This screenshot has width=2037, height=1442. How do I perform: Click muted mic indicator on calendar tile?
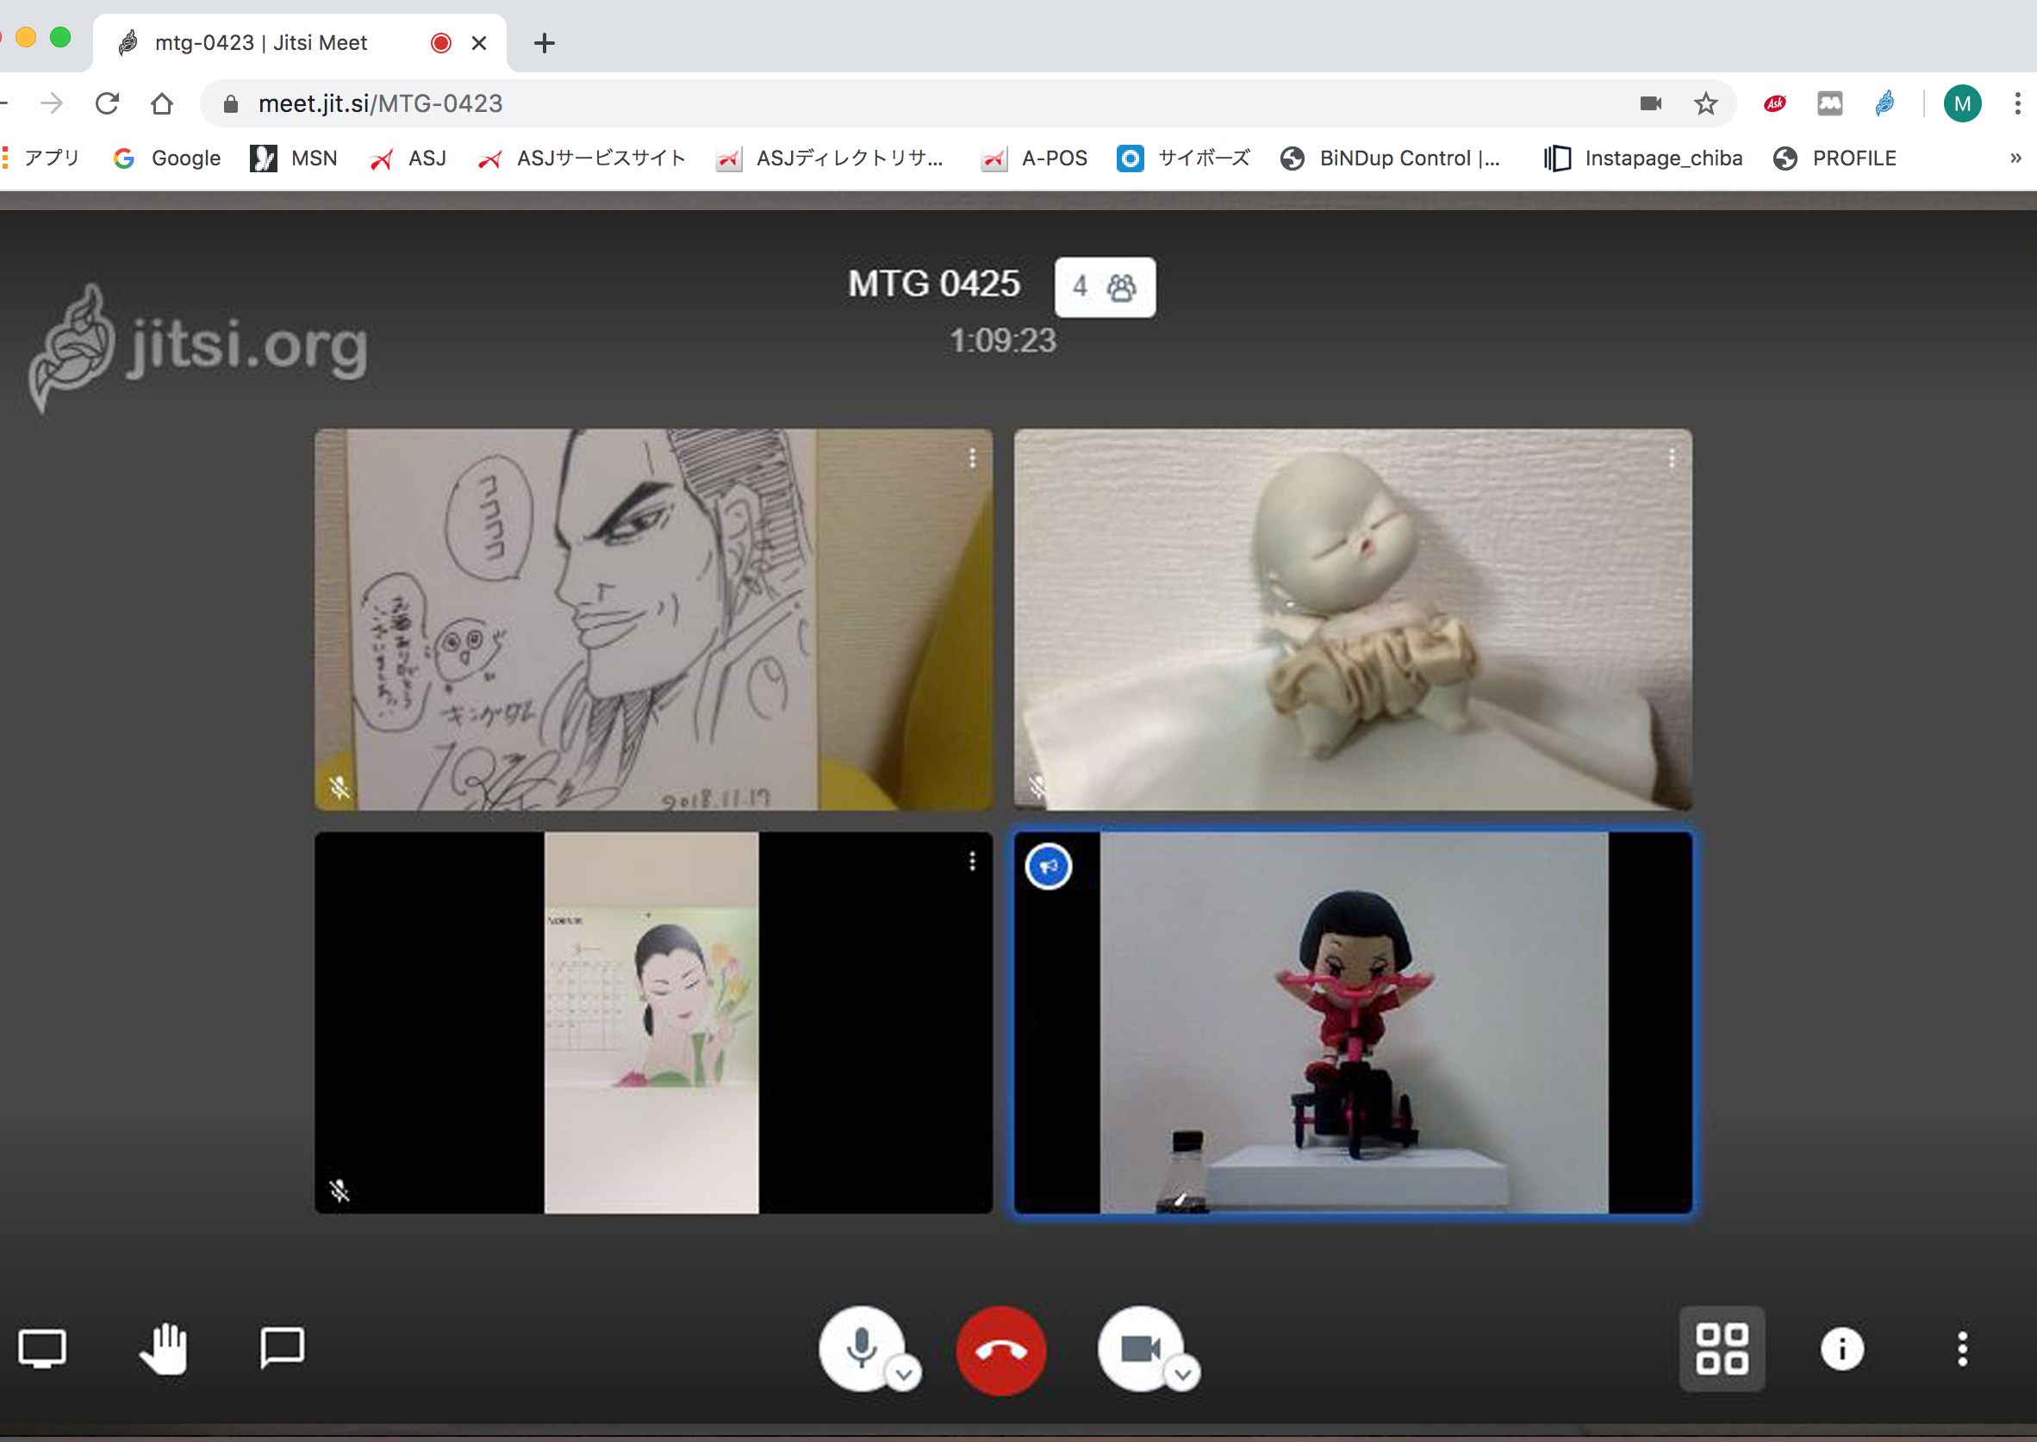tap(339, 1190)
